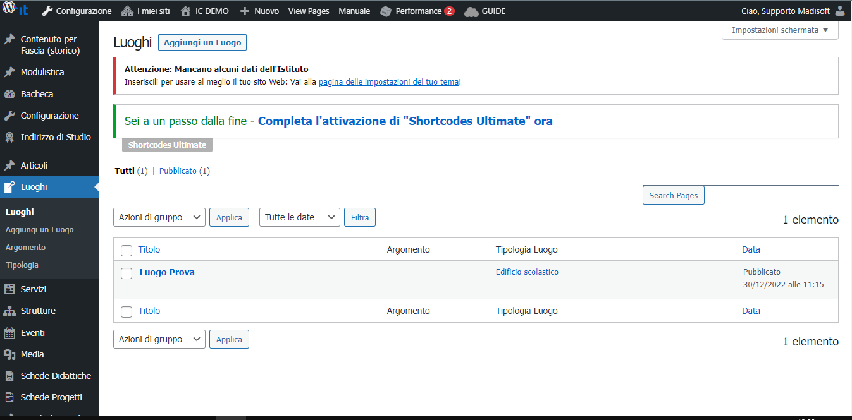Screen dimensions: 852x420
Task: Click the pin icon beside Modulistica
Action: 9,72
